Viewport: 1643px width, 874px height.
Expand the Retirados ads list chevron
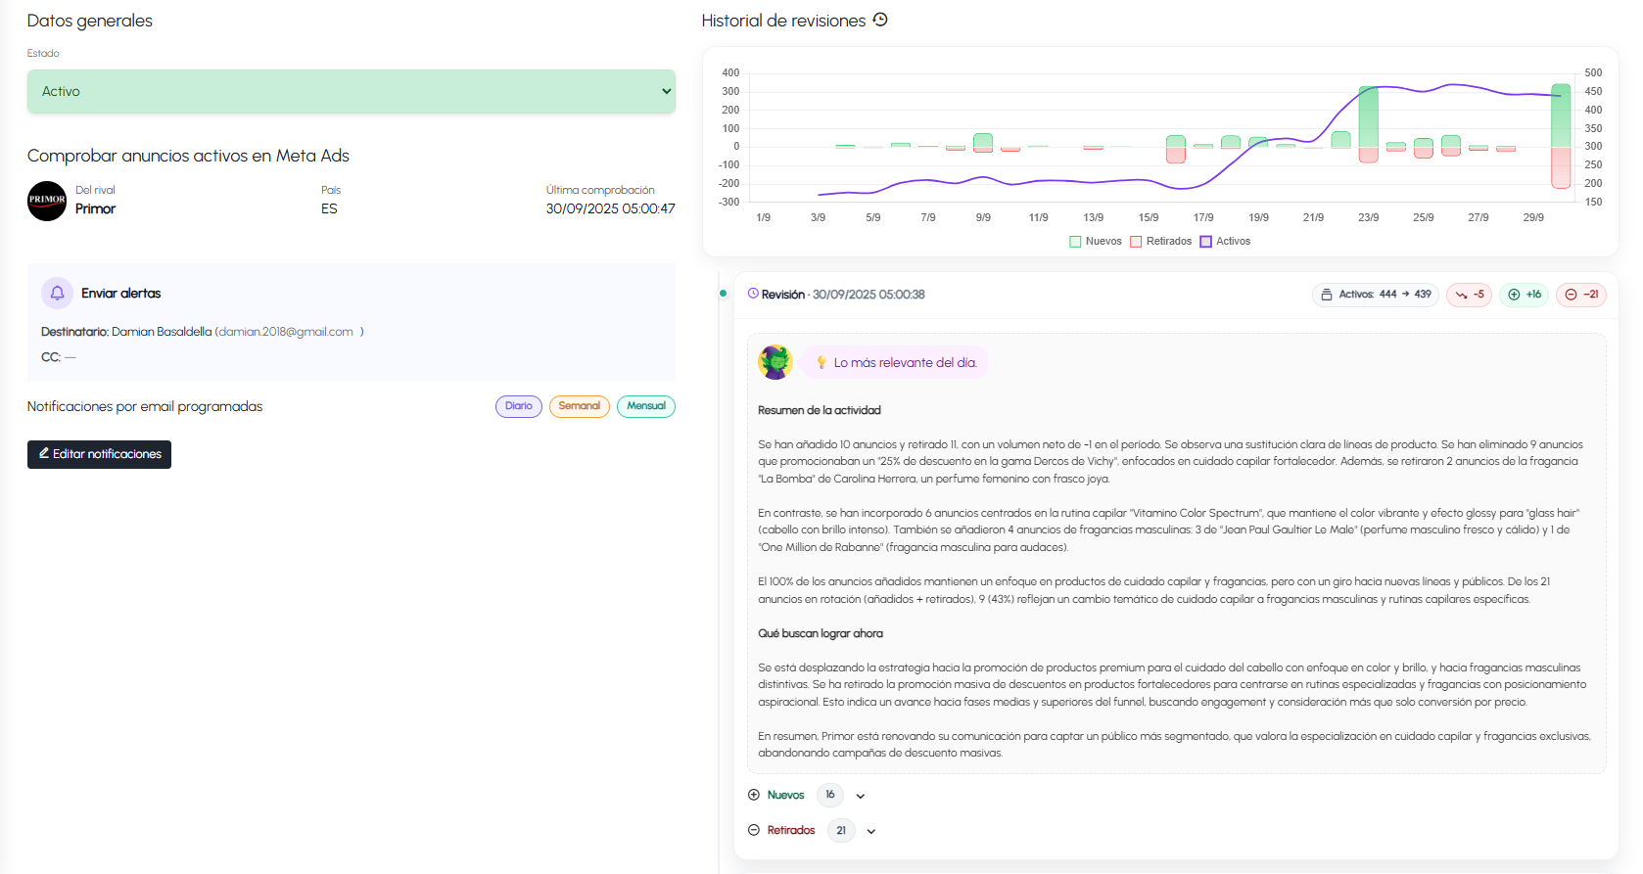pos(871,831)
